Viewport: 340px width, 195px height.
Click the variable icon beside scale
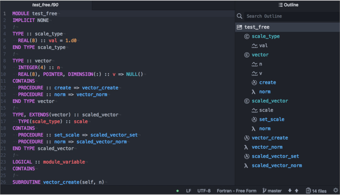point(254,110)
